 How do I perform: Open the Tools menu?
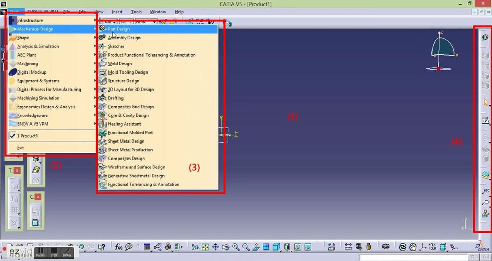pyautogui.click(x=136, y=12)
